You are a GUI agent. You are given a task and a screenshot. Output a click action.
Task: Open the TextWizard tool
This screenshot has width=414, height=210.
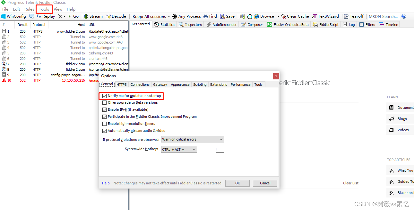325,16
